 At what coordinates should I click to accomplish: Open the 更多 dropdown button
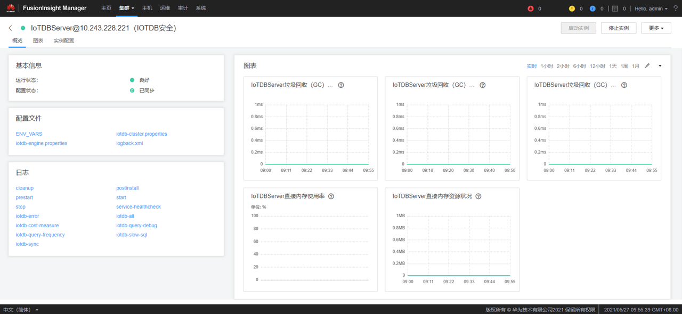[656, 28]
